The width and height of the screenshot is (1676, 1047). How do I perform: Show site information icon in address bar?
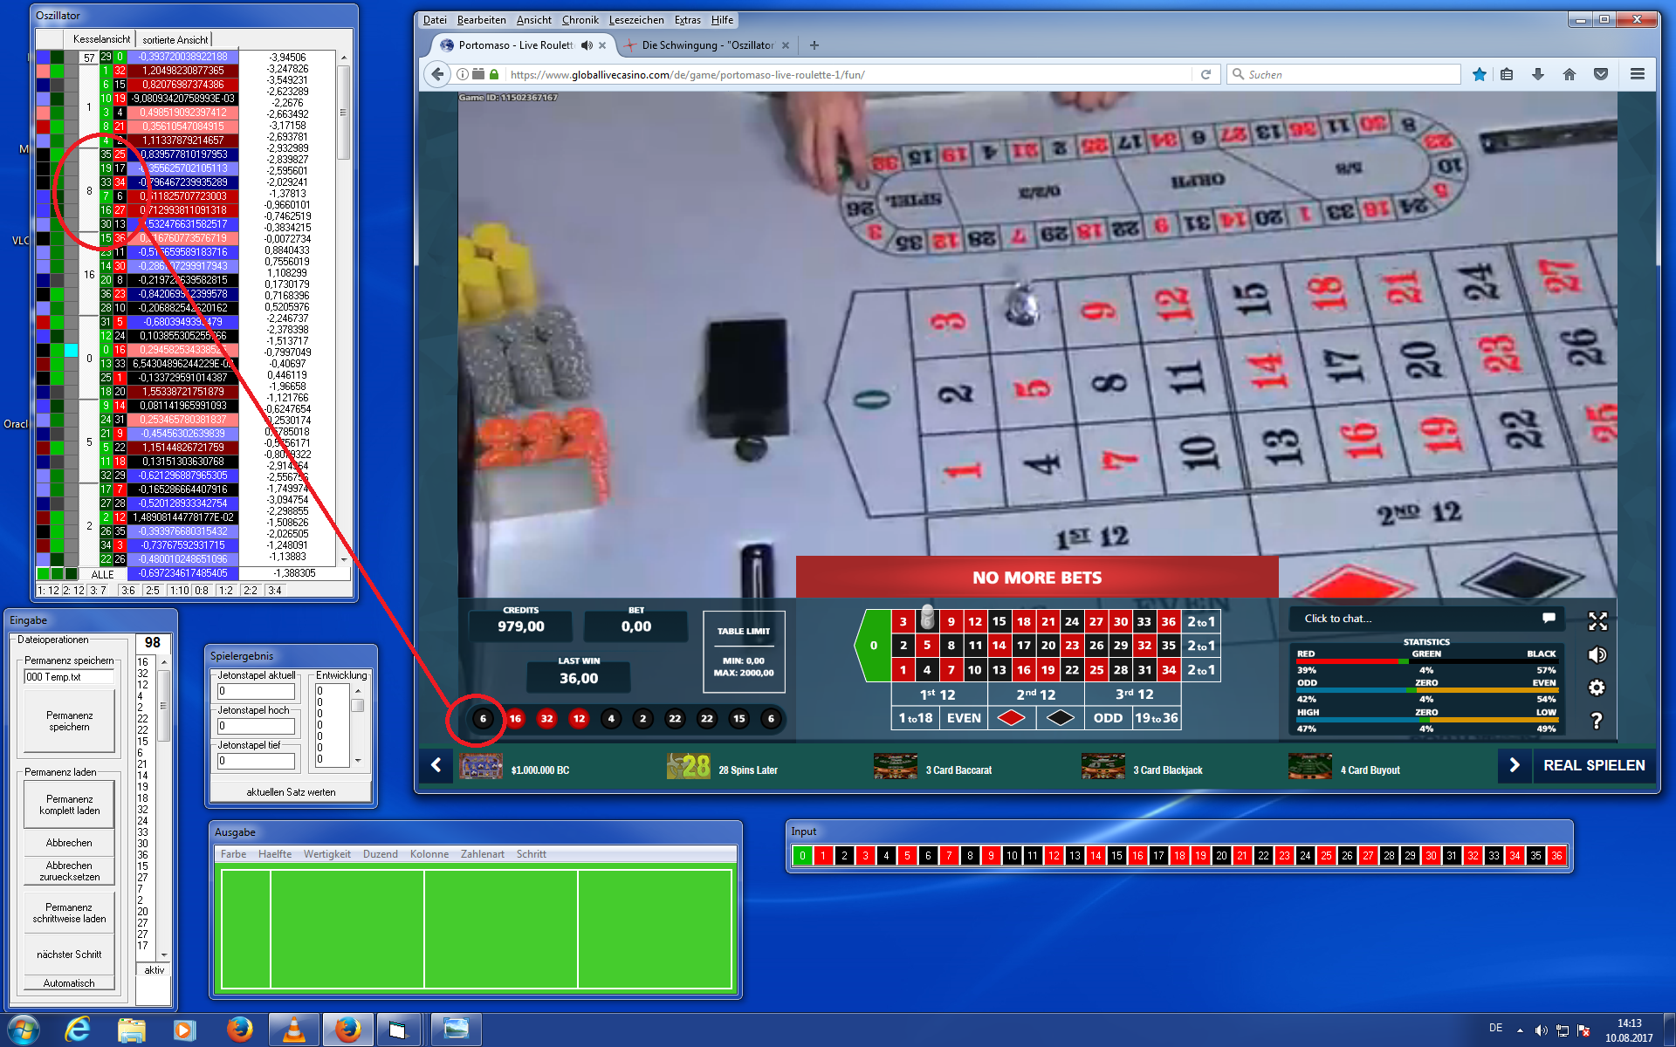(x=463, y=74)
